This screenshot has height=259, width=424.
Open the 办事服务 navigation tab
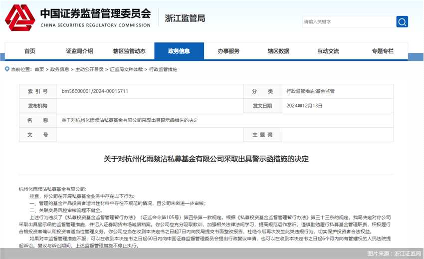pos(229,51)
